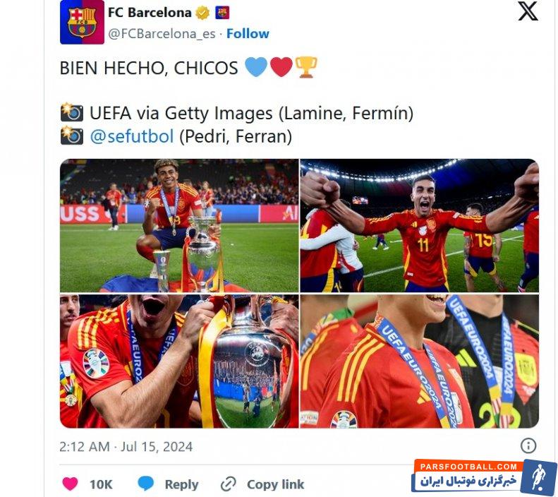The height and width of the screenshot is (497, 558).
Task: Click the blue reply bubble icon
Action: point(145,484)
